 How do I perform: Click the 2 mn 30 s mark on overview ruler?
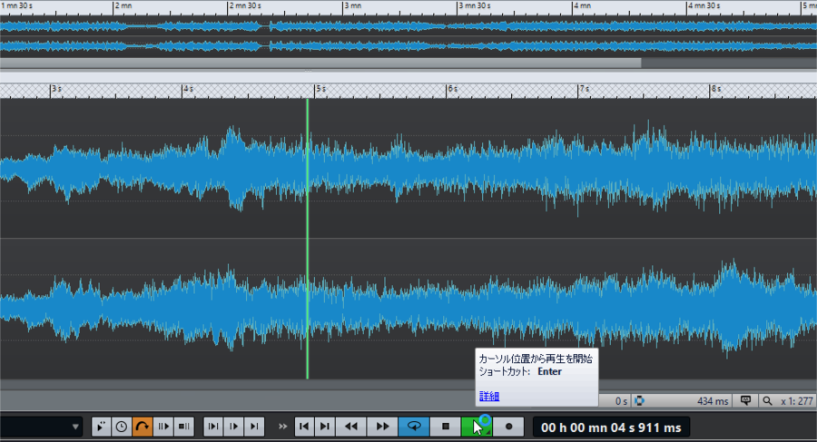click(x=245, y=5)
